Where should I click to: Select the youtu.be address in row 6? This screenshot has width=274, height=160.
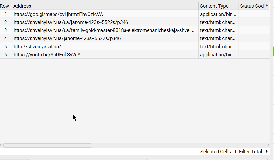tap(47, 55)
